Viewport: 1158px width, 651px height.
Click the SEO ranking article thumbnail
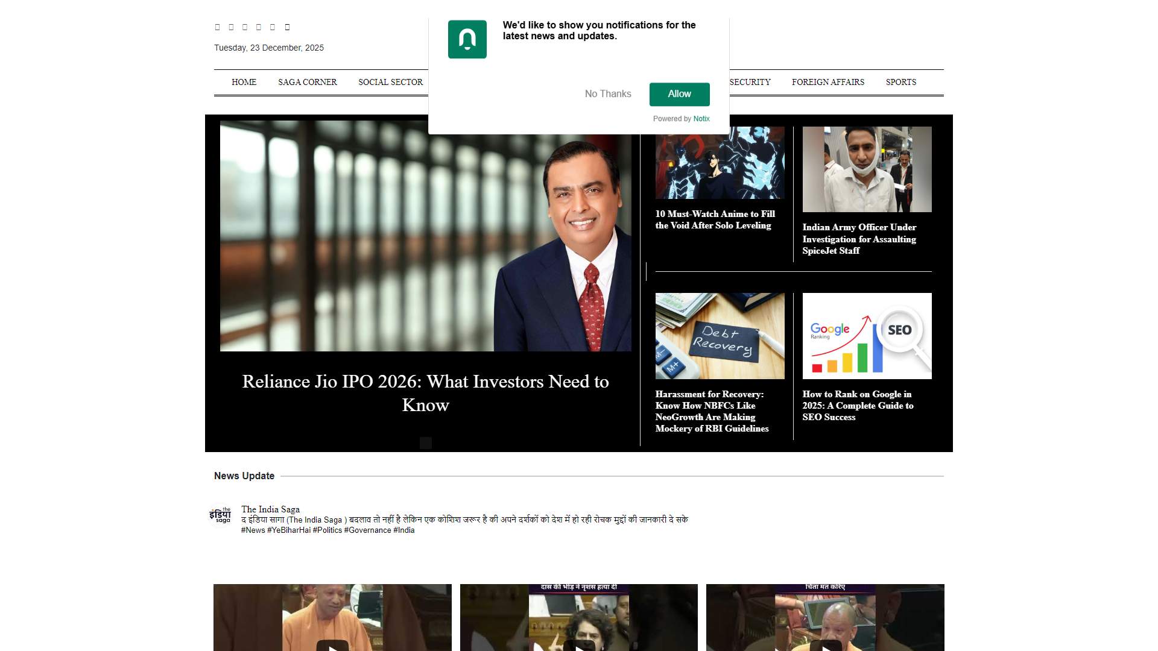pos(866,336)
